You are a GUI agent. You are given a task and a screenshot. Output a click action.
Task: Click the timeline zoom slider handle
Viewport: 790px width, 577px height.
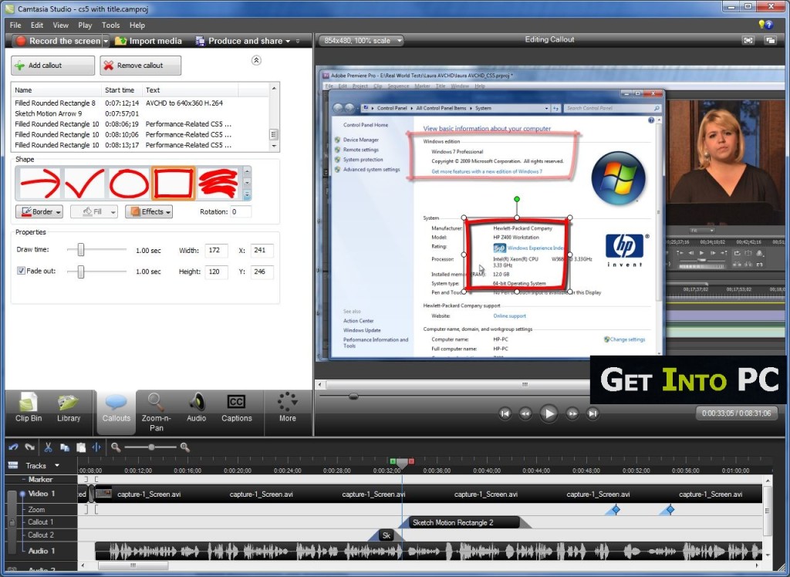(152, 447)
